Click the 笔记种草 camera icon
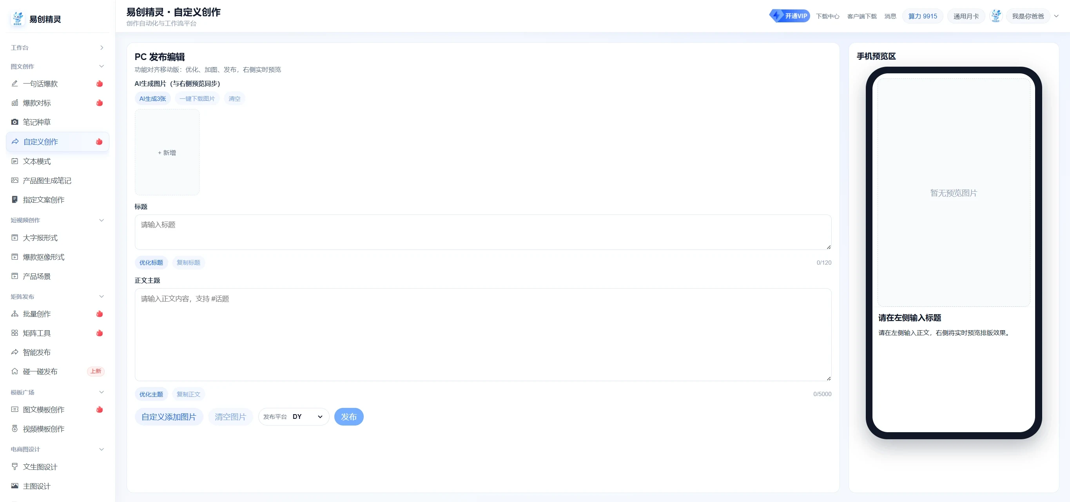This screenshot has height=502, width=1070. (15, 122)
